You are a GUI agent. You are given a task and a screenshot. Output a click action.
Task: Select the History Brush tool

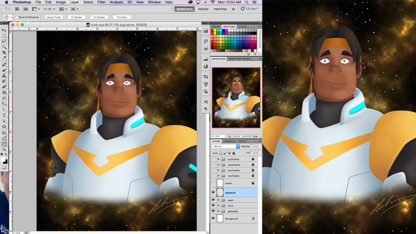[4, 81]
